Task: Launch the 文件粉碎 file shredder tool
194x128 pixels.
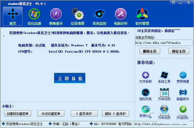Action: pyautogui.click(x=145, y=77)
